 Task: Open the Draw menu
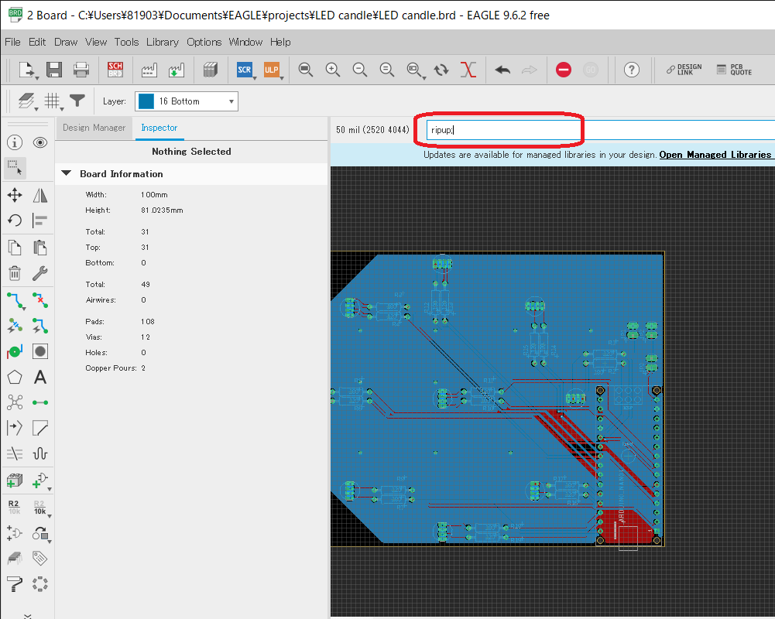66,42
